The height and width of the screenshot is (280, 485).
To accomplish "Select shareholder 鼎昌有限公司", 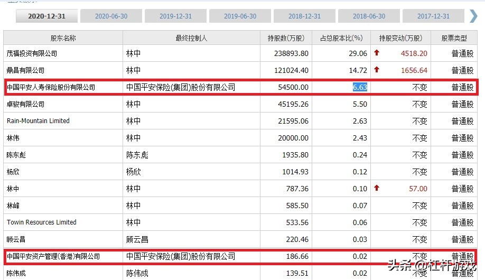I will pos(25,70).
